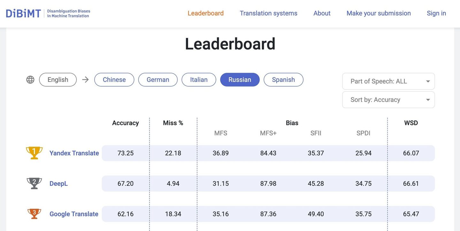The height and width of the screenshot is (231, 460).
Task: Click DeepL MFS value 31.15
Action: point(221,184)
